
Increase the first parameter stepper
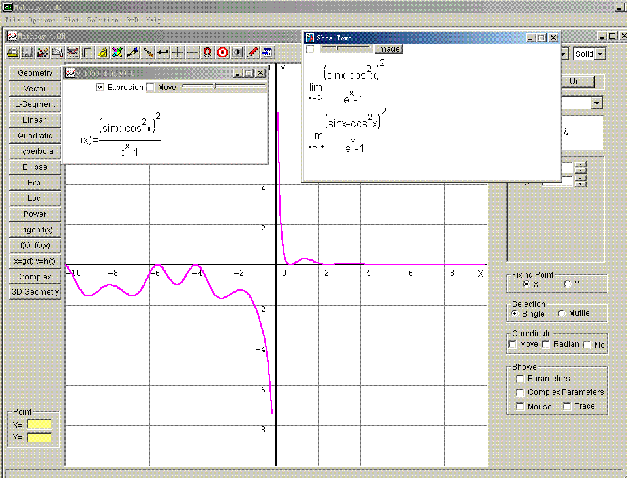(x=581, y=165)
